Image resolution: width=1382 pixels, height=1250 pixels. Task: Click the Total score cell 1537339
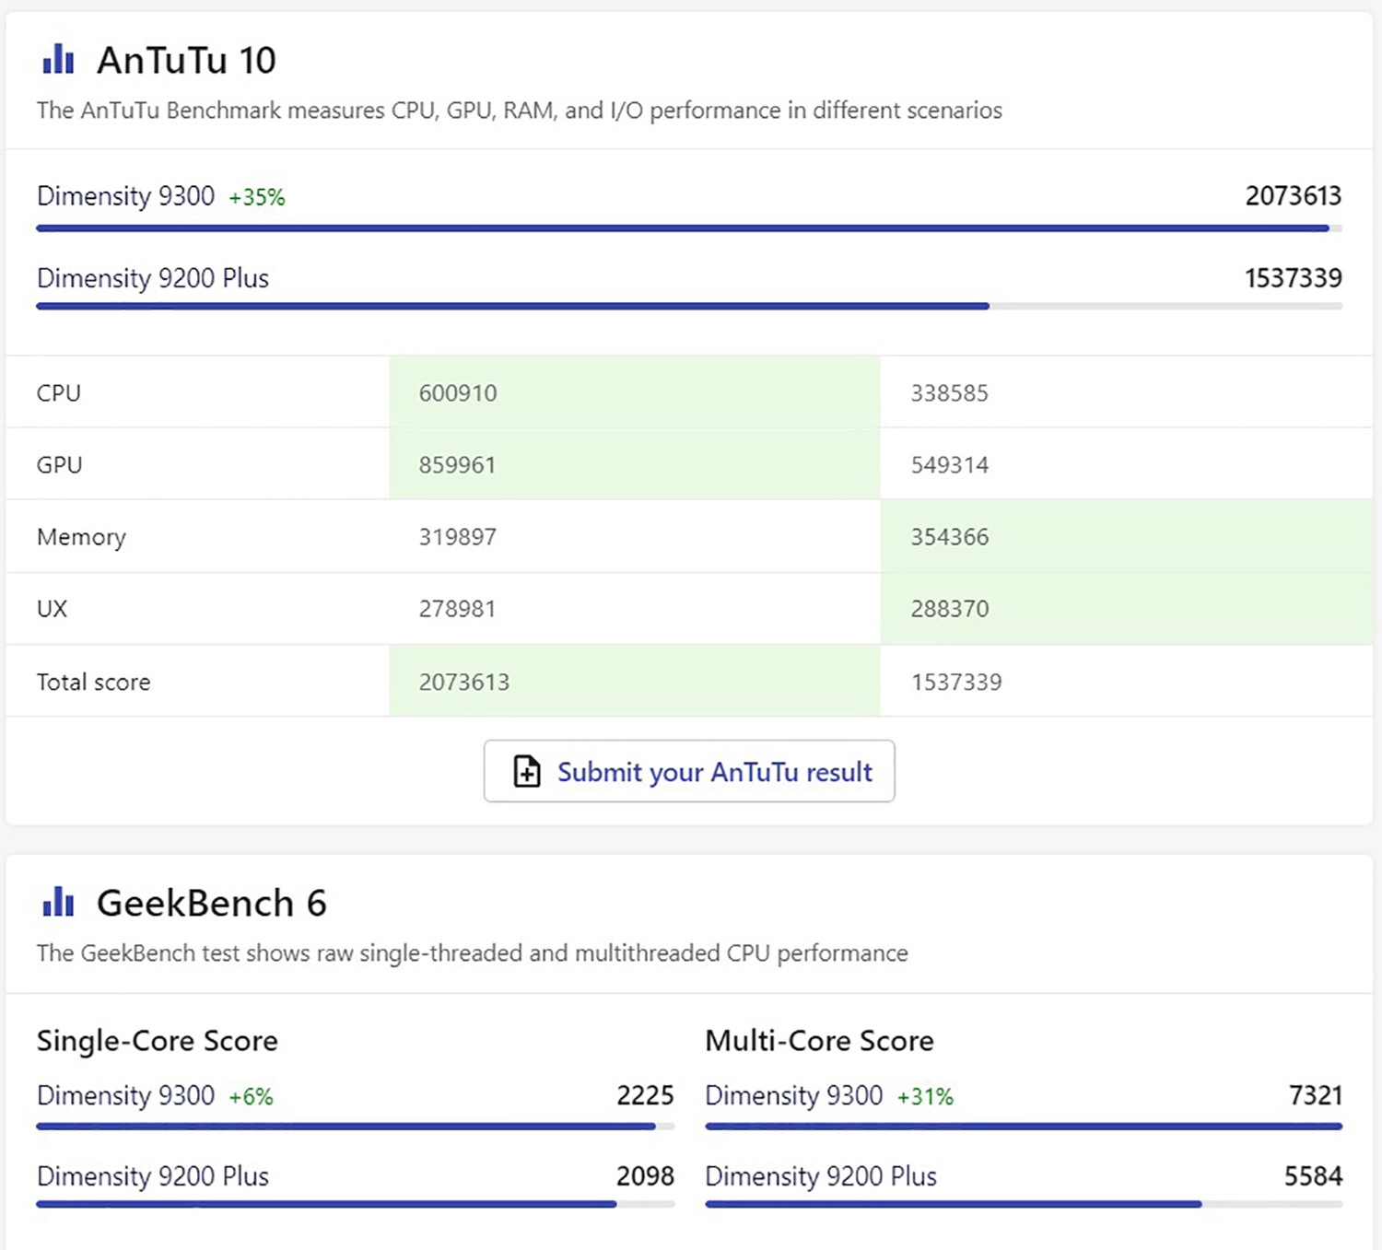click(x=956, y=683)
